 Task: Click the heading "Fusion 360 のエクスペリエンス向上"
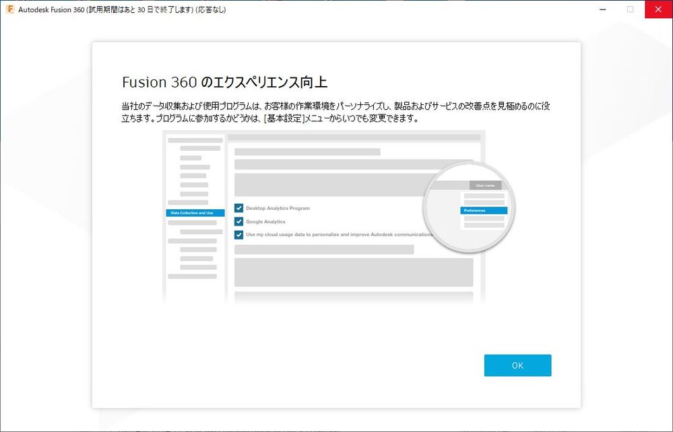(x=224, y=82)
